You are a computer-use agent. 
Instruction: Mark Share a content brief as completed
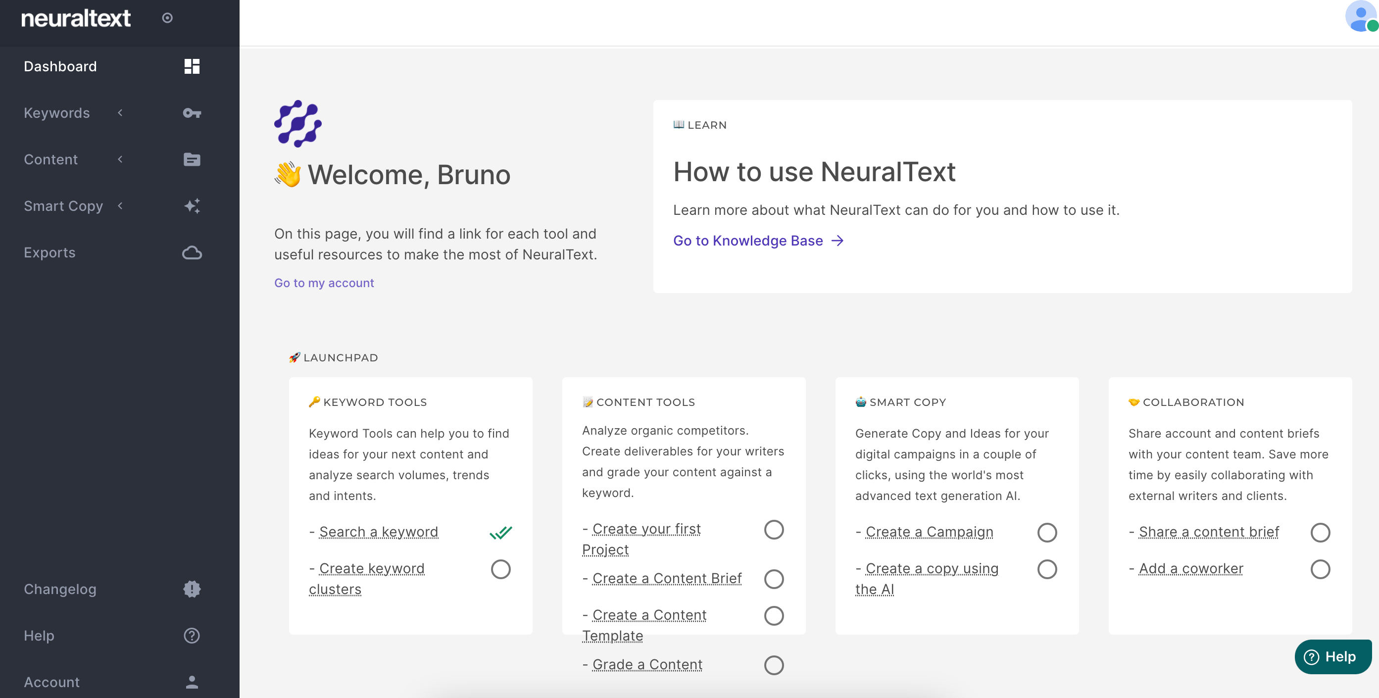[x=1321, y=532]
